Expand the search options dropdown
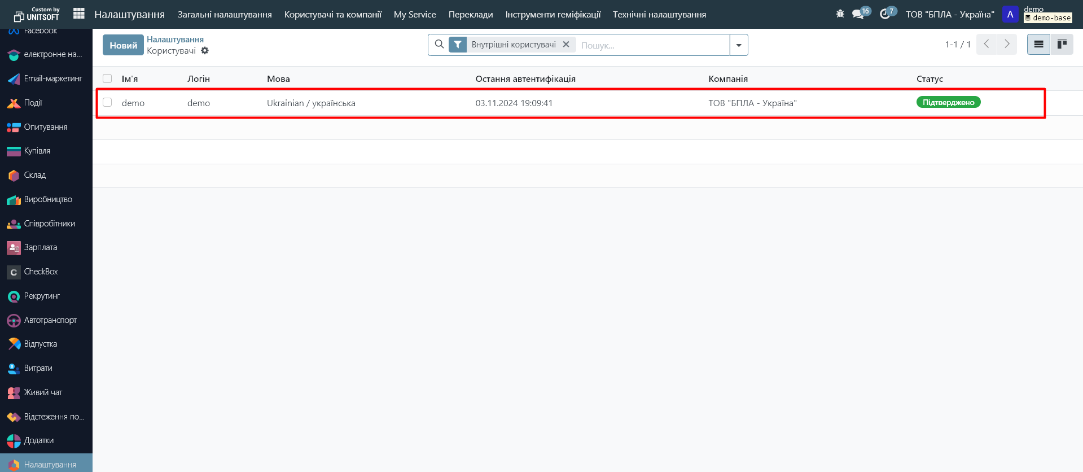The width and height of the screenshot is (1083, 472). coord(738,45)
